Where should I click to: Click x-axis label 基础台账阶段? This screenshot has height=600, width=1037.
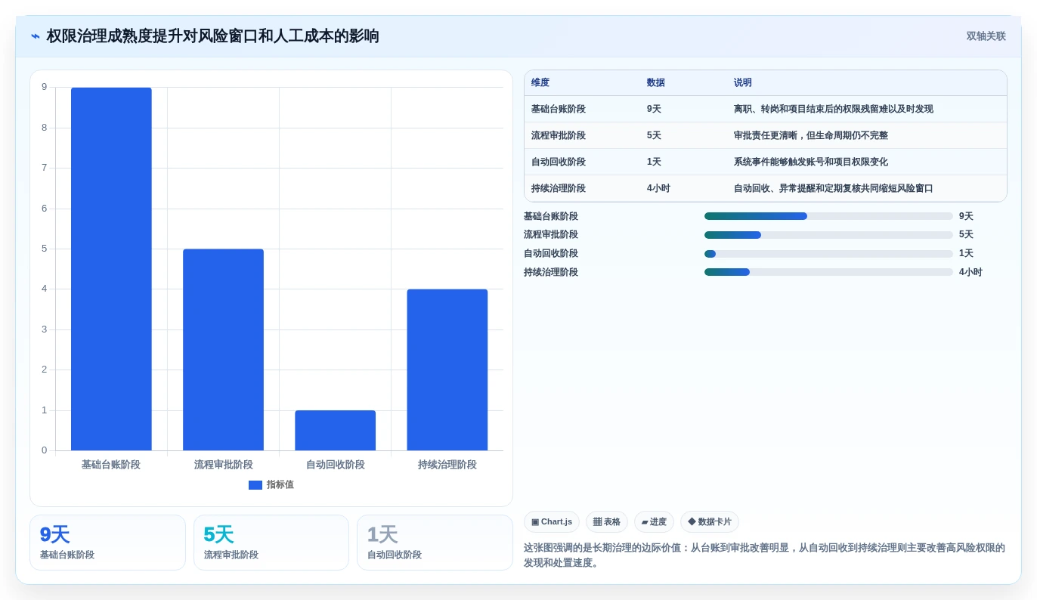tap(111, 465)
